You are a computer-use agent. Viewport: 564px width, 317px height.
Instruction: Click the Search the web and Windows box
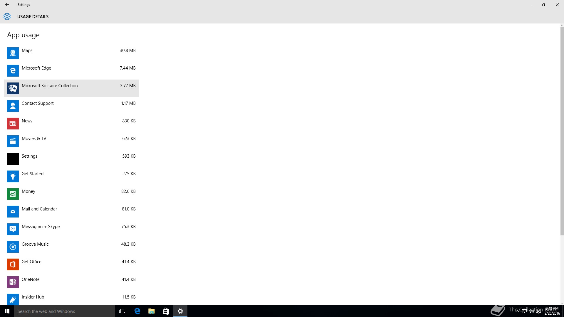[65, 311]
